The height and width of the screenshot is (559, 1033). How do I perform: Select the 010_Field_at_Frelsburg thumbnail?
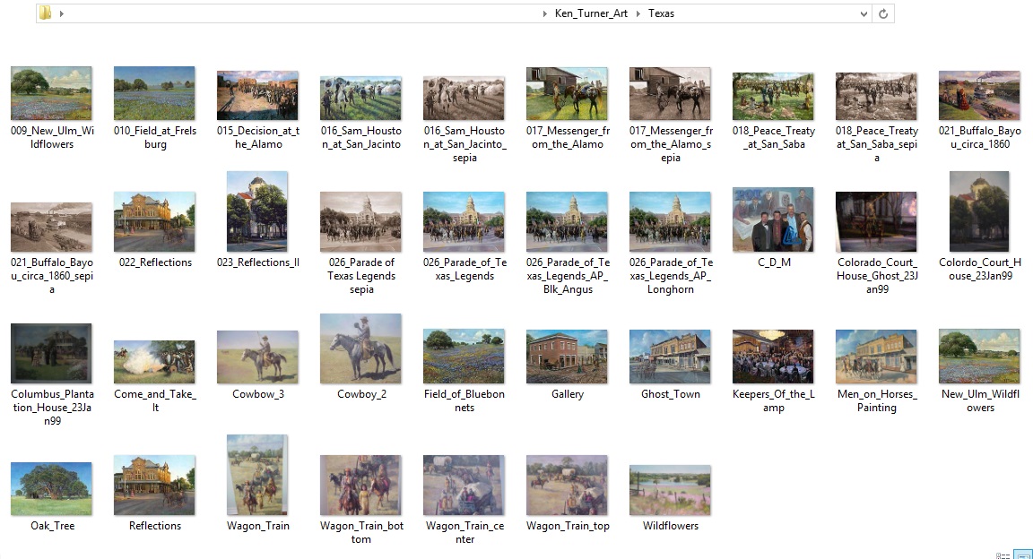pos(154,93)
